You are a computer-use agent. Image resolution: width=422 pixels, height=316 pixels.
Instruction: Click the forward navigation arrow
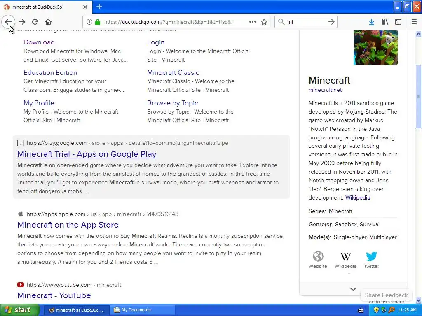22,22
